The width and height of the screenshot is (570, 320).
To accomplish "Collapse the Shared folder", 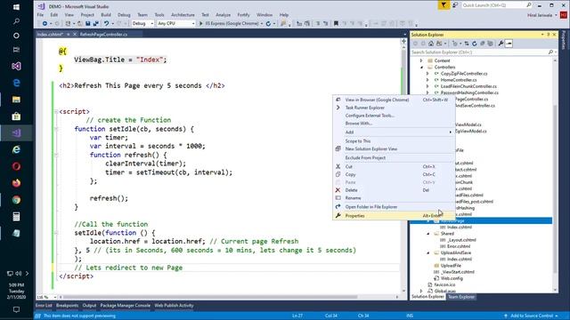I will point(428,234).
